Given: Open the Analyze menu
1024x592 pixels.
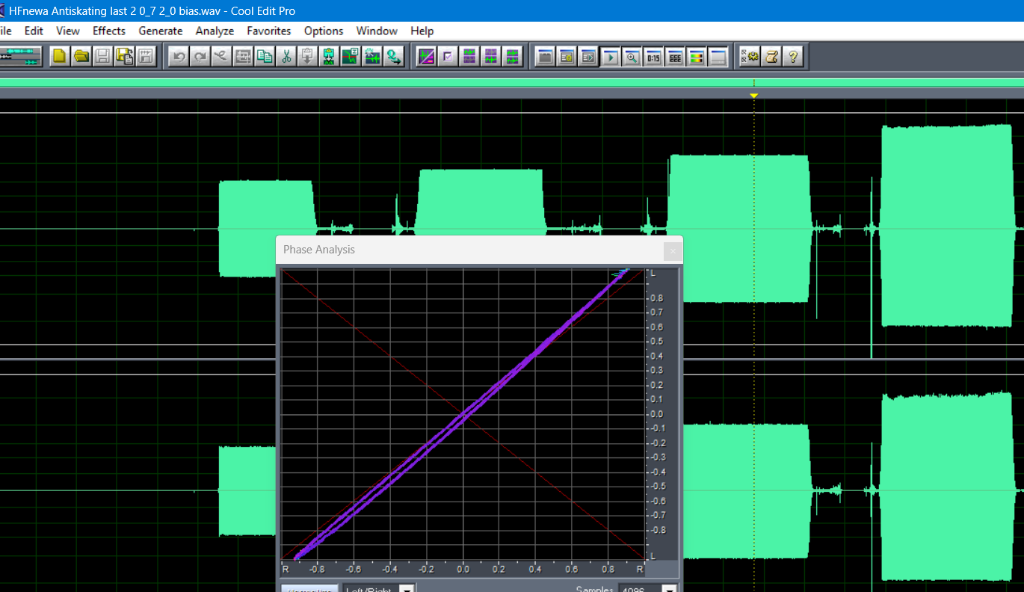Looking at the screenshot, I should 215,31.
